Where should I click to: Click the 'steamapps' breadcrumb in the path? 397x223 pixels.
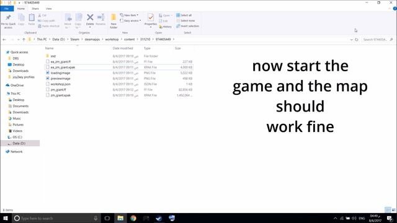(x=92, y=40)
